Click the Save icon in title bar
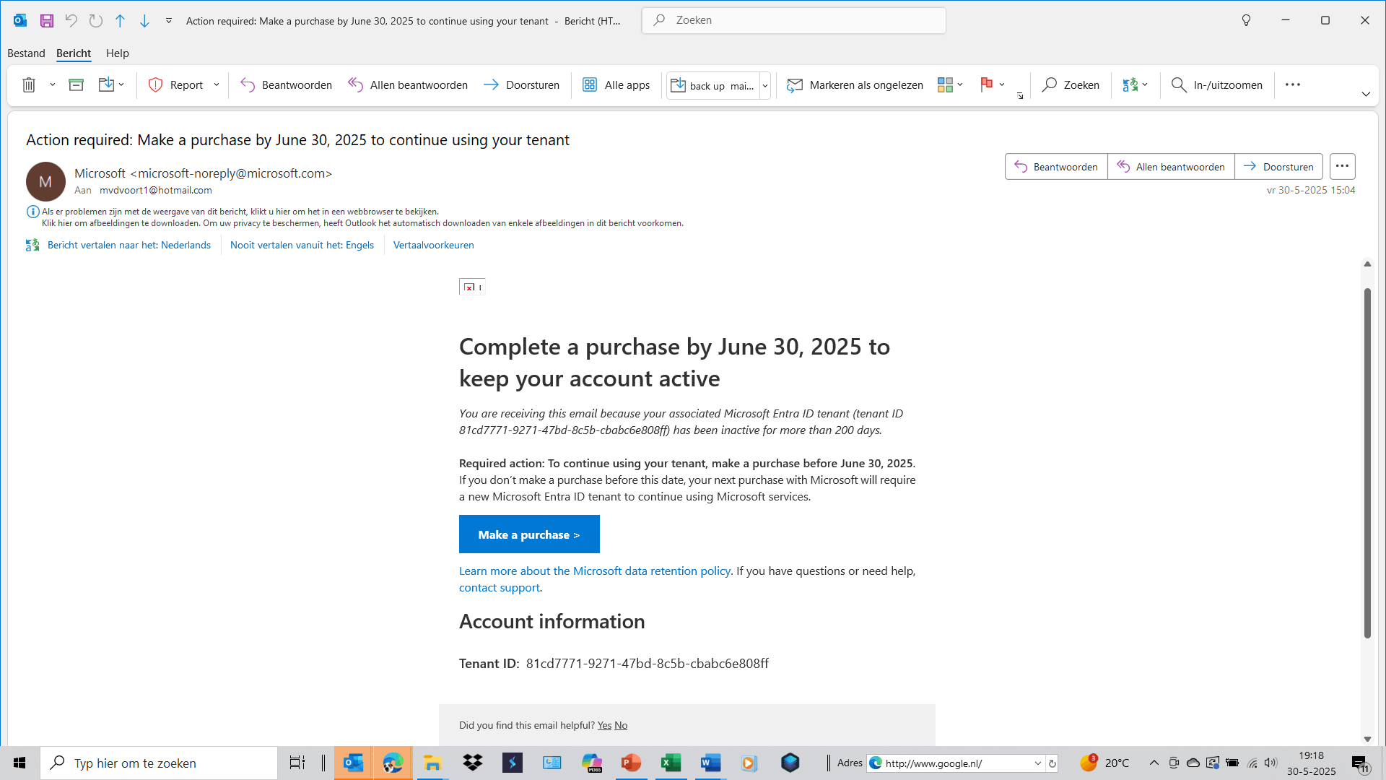The image size is (1386, 780). pos(47,20)
